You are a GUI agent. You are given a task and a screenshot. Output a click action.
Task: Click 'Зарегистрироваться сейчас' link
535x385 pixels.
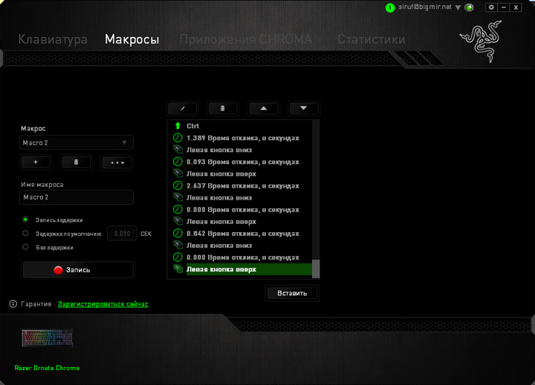[x=103, y=304]
